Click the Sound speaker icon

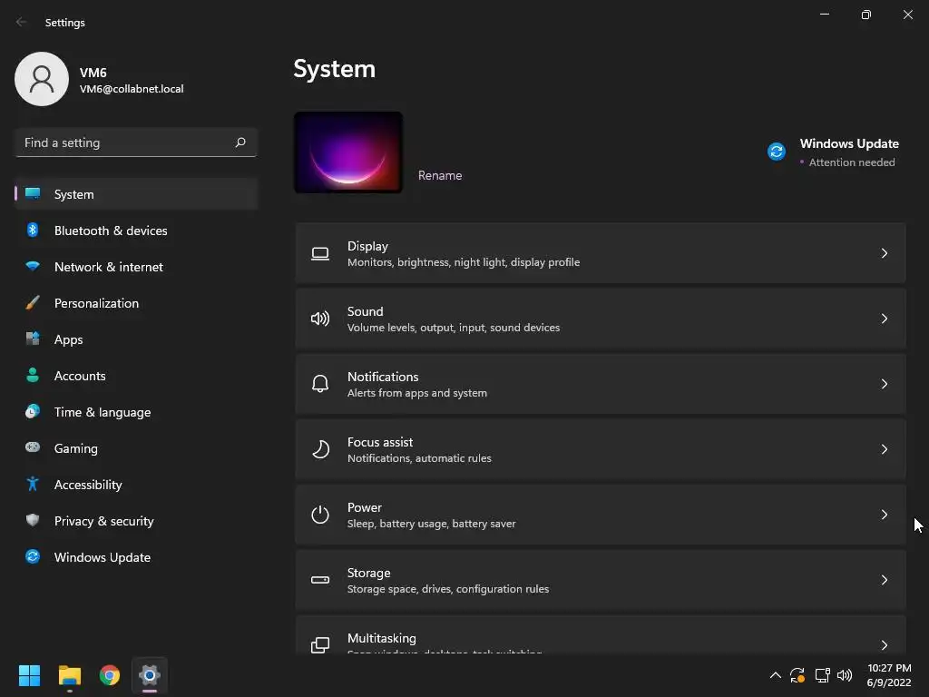click(320, 319)
